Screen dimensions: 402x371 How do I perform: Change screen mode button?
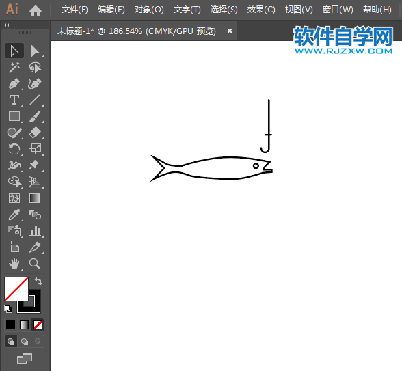[25, 359]
